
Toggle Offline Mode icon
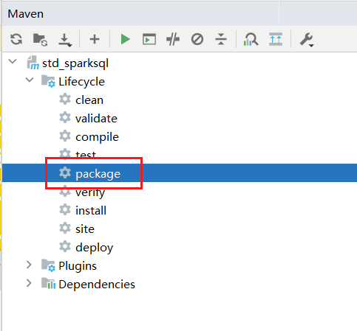click(x=173, y=39)
